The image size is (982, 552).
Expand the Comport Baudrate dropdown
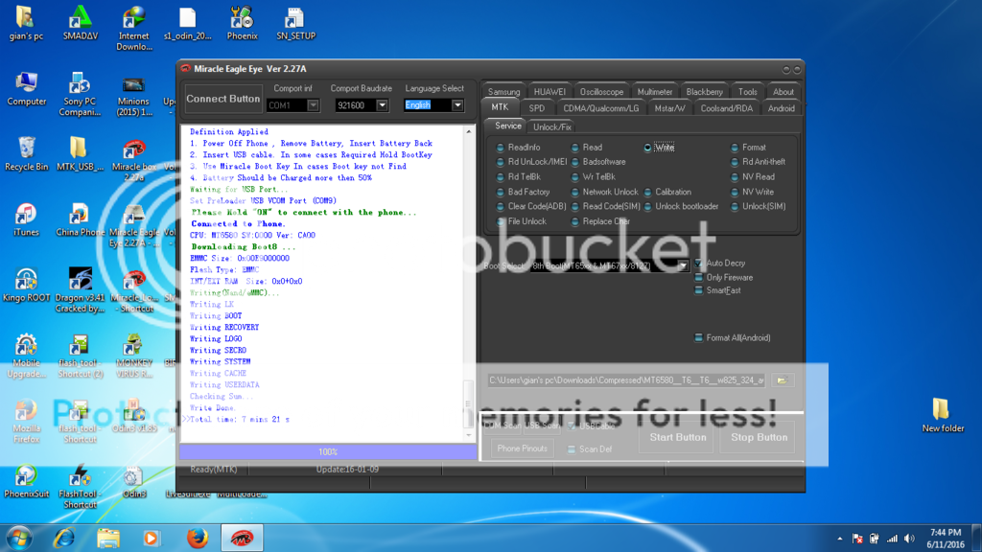pyautogui.click(x=382, y=105)
